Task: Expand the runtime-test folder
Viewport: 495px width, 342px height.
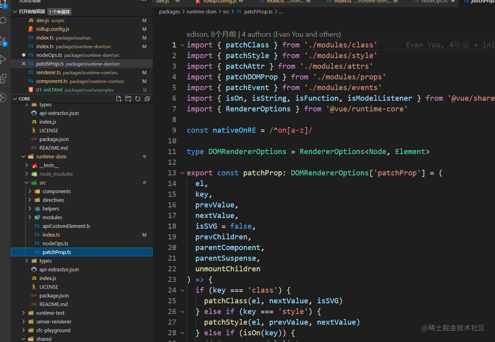Action: (x=24, y=313)
